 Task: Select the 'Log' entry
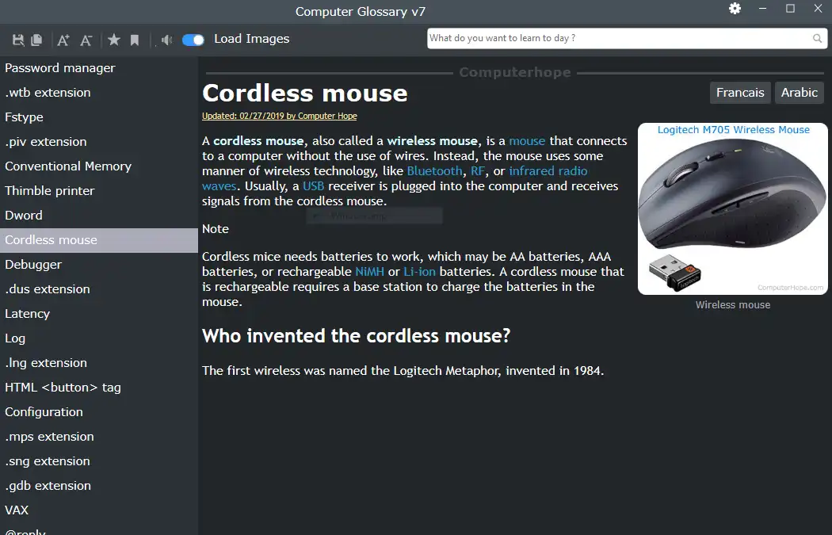click(x=99, y=338)
